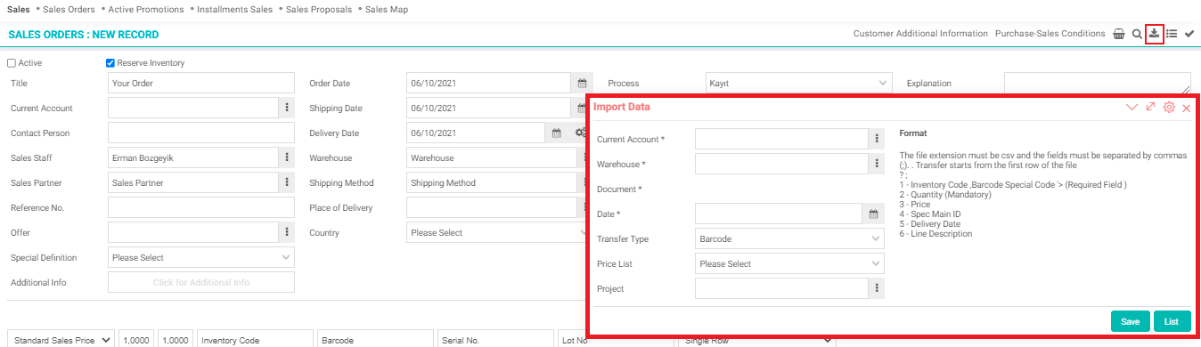Viewport: 1201px width, 347px height.
Task: Open the Transfer Type Barcode dropdown
Action: pyautogui.click(x=789, y=238)
